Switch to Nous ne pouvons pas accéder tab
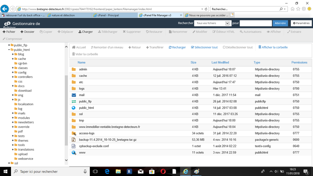Screen dimensions: 313x176 click(x=206, y=15)
